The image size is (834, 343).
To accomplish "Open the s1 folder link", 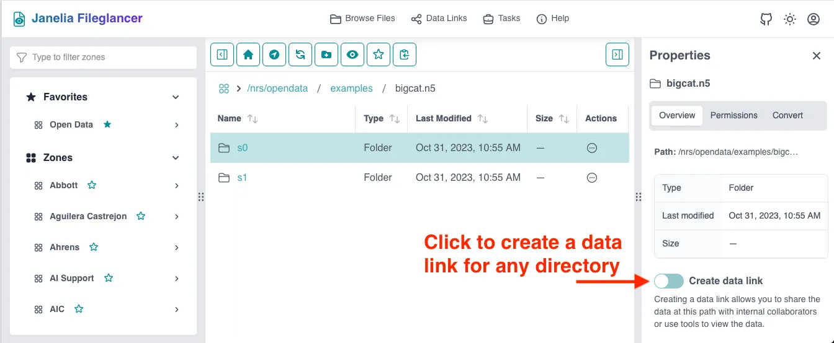I will [242, 178].
